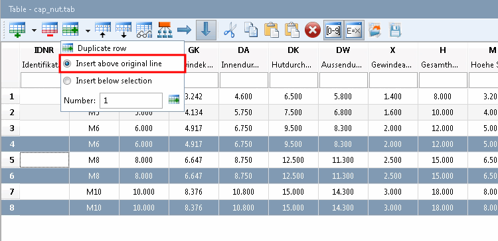Open dropdown arrow next to insert row icon
This screenshot has width=498, height=241.
34,30
